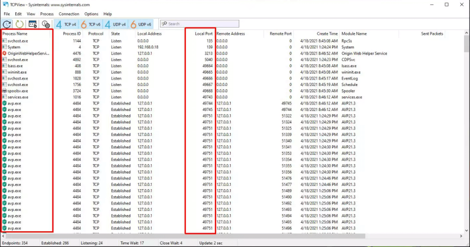470x247 pixels.
Task: Open the Edit menu
Action: [18, 14]
